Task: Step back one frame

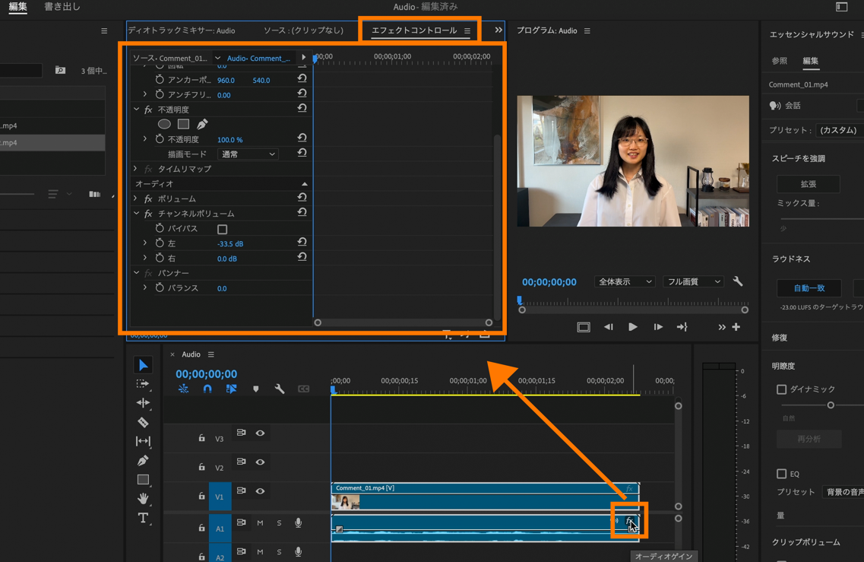Action: point(609,327)
